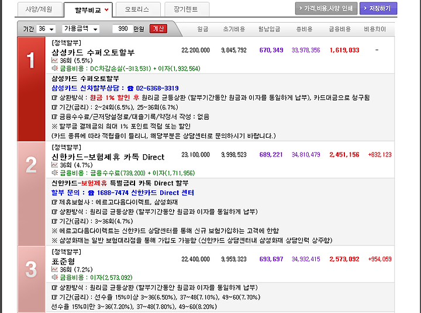
Task: Click 원금 value 23,100,000
Action: point(196,155)
